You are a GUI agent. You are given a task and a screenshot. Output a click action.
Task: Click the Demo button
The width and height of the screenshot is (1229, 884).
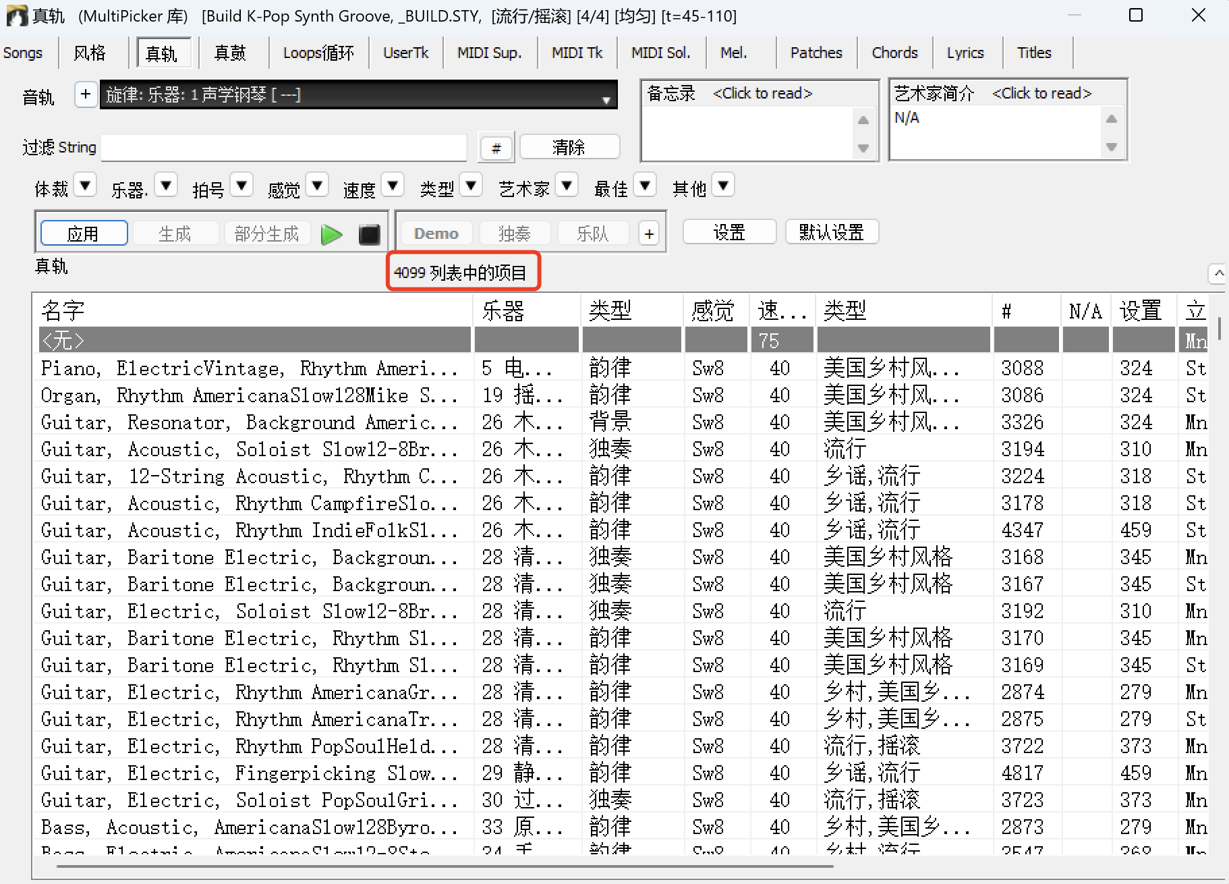click(x=436, y=233)
